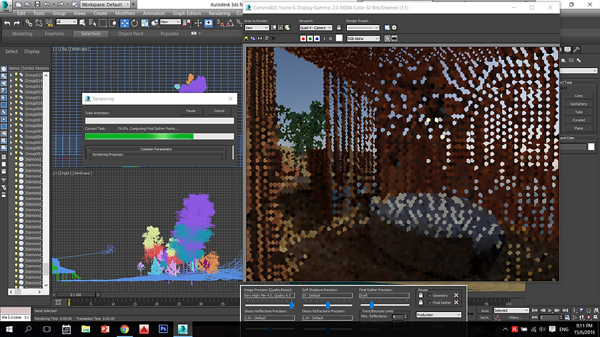Cancel the rendering in the Rendering dialog
Viewport: 600px width, 337px height.
[219, 111]
